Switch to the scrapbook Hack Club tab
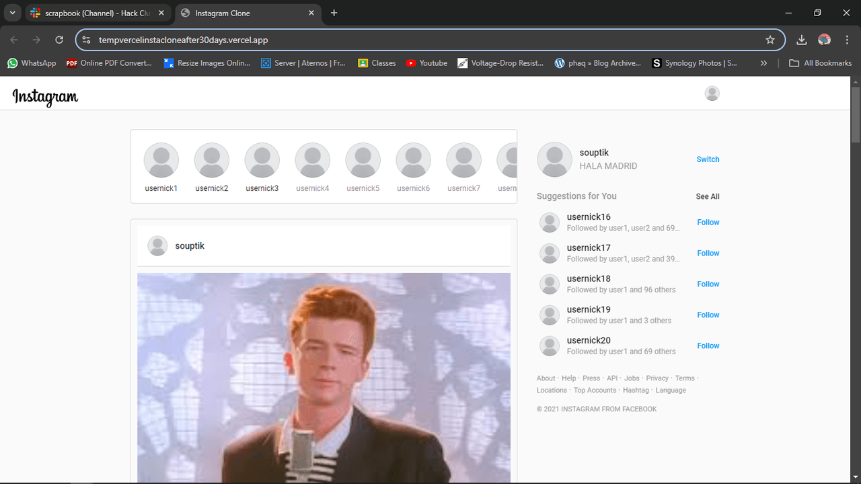The image size is (861, 484). 94,13
